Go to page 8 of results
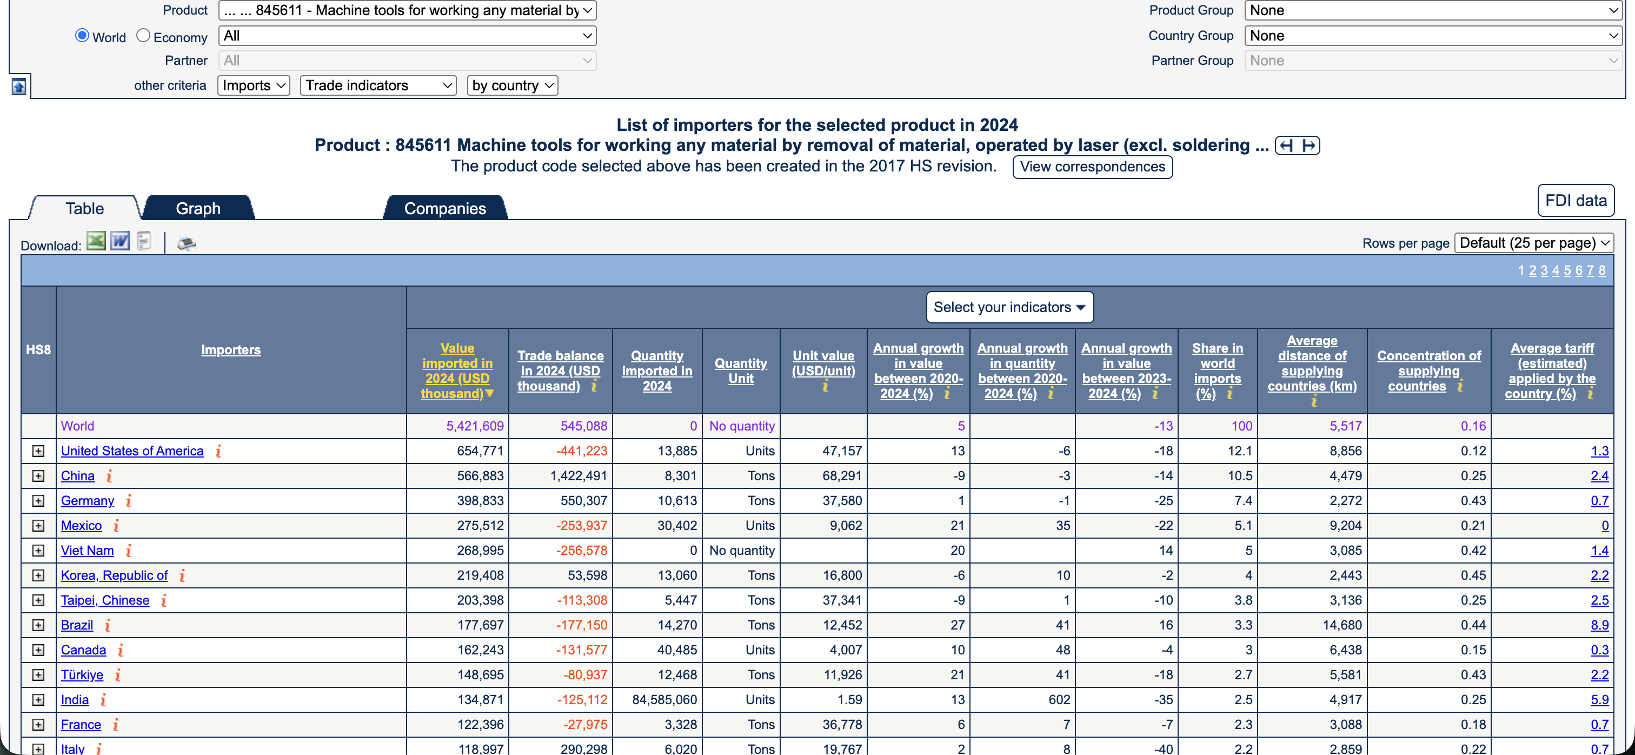Image resolution: width=1635 pixels, height=755 pixels. pyautogui.click(x=1601, y=270)
